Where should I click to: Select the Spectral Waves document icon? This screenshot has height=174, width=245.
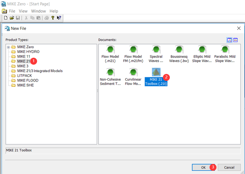[156, 49]
